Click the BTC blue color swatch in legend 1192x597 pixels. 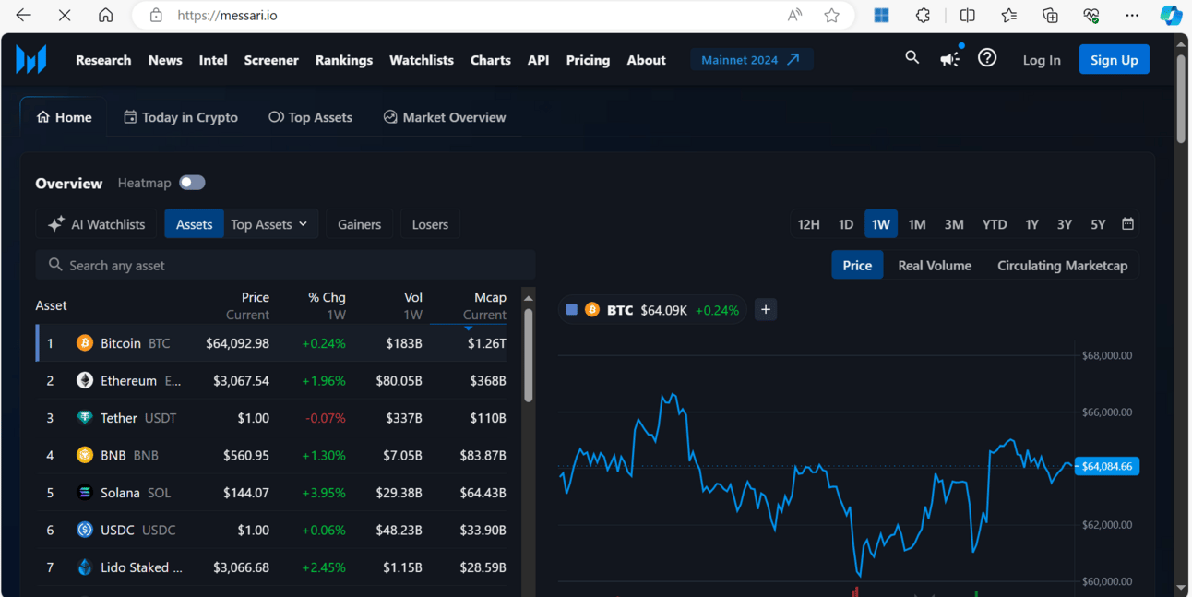point(571,310)
